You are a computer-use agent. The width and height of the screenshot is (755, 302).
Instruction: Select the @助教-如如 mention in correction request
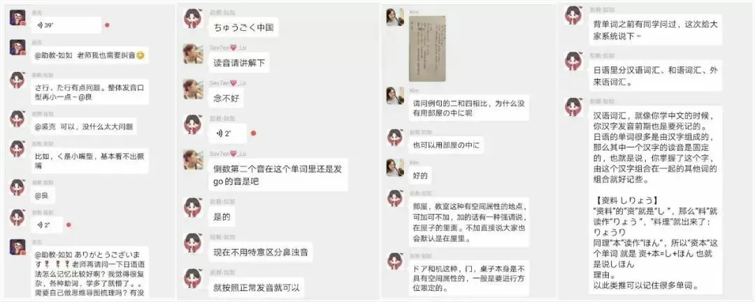(55, 56)
